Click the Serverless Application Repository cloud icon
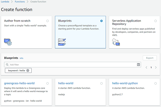The width and height of the screenshot is (161, 107). click(x=116, y=42)
